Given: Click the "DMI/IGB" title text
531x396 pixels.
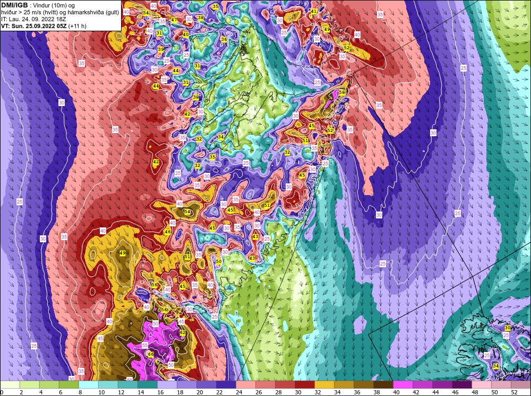Looking at the screenshot, I should 14,5.
